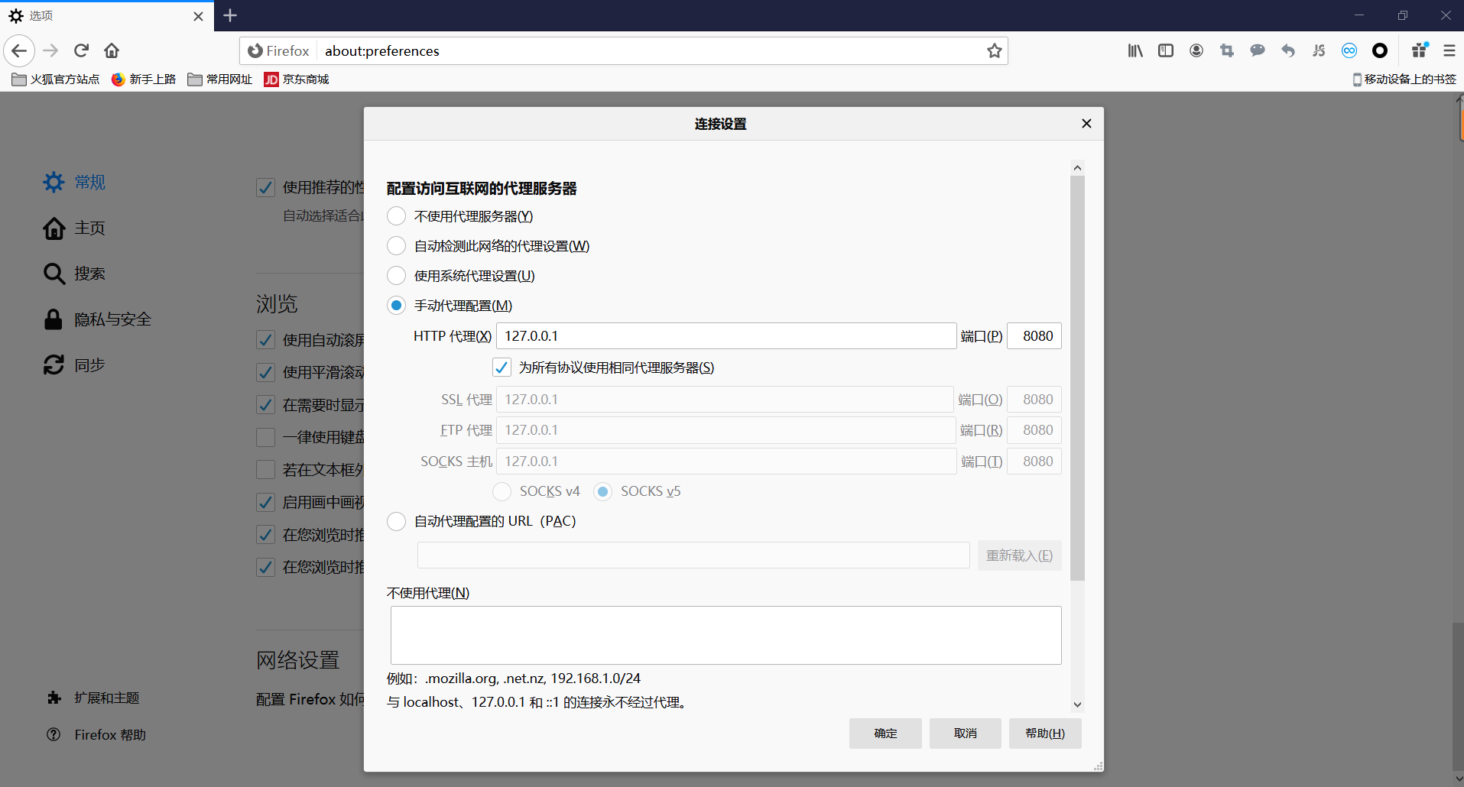Toggle 使用推荐的性能设置 checkbox
Screen dimensions: 1464x787
pyautogui.click(x=265, y=187)
